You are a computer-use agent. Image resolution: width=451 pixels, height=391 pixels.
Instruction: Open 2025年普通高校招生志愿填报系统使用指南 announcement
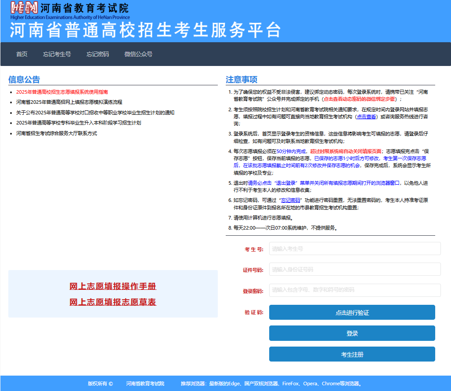click(x=62, y=92)
